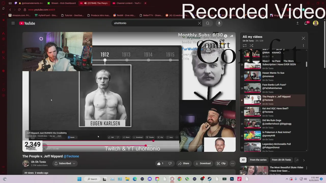The image size is (326, 183).
Task: Show more filter chips with the arrow
Action: tap(304, 160)
